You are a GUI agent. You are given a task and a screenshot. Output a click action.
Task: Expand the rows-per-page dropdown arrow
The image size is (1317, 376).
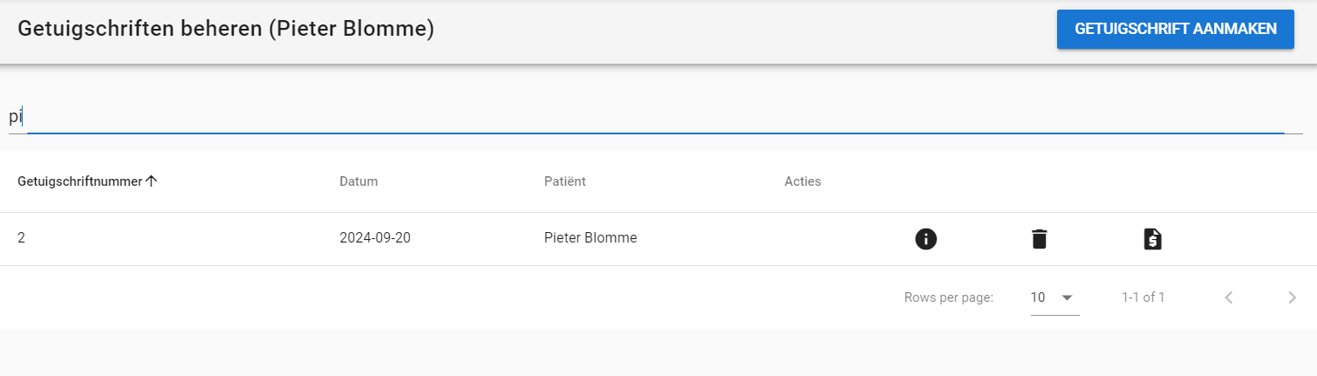point(1067,297)
